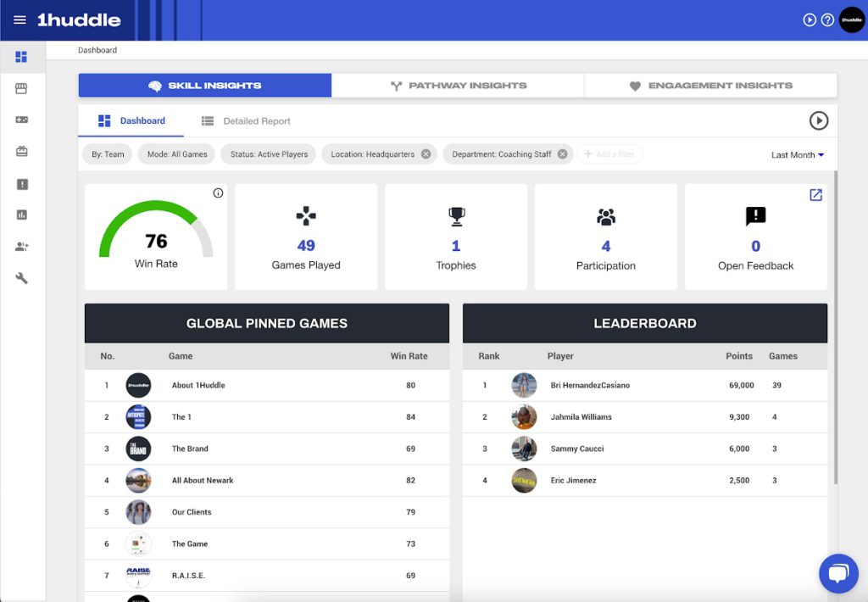Expand the Last Month date dropdown

tap(798, 155)
